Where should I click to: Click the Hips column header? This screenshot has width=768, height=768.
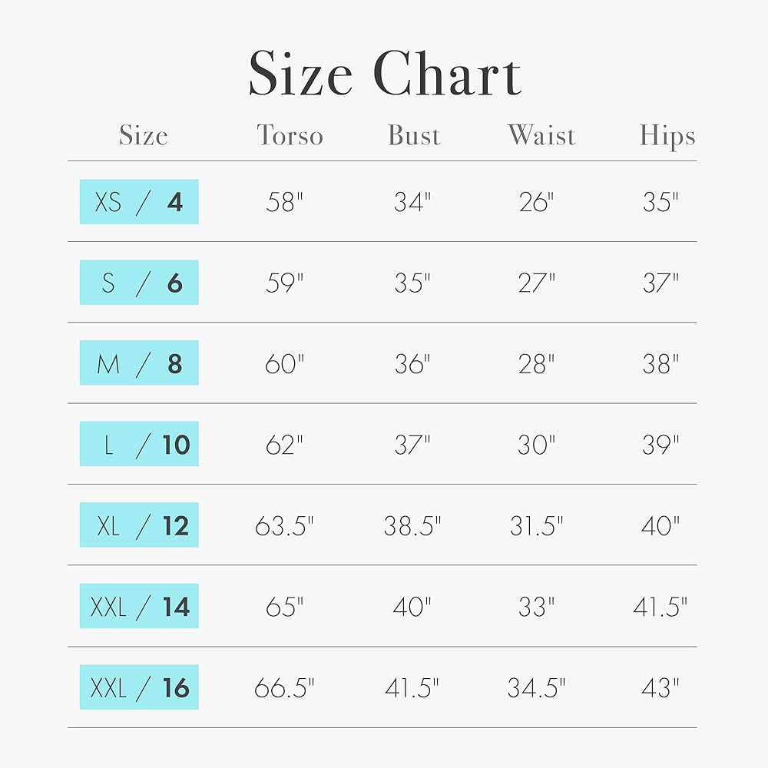(x=667, y=137)
